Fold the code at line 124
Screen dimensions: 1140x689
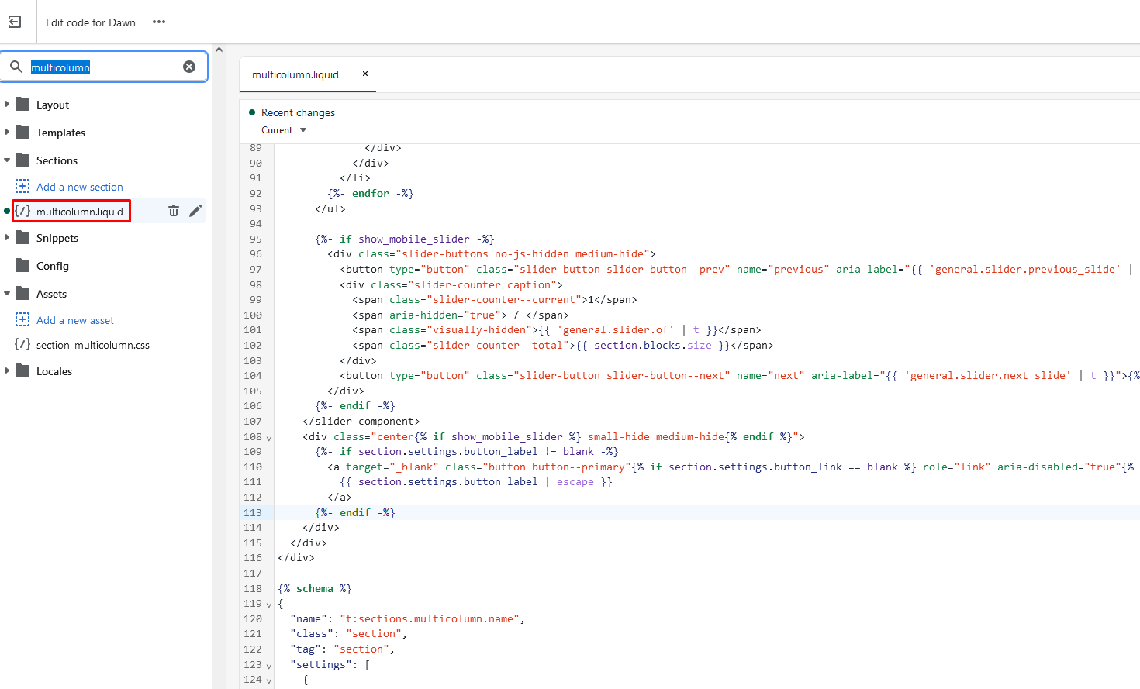[269, 681]
